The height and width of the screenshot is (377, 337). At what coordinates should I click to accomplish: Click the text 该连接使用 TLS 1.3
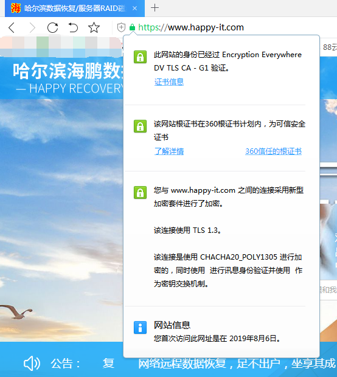pyautogui.click(x=187, y=230)
